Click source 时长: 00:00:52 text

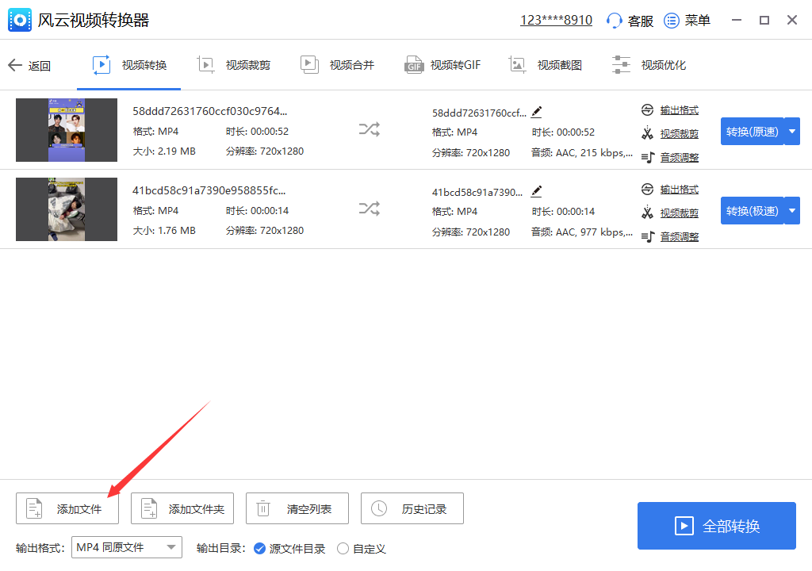pos(258,132)
